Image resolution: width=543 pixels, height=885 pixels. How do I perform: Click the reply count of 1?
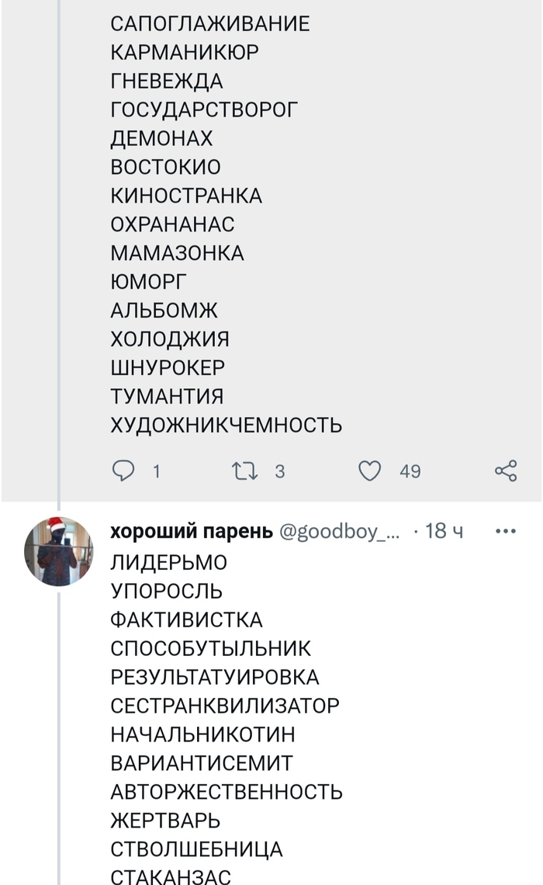[x=156, y=471]
